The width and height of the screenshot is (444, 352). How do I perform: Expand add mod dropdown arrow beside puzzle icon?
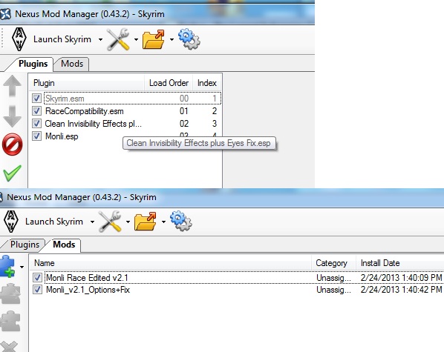point(22,267)
